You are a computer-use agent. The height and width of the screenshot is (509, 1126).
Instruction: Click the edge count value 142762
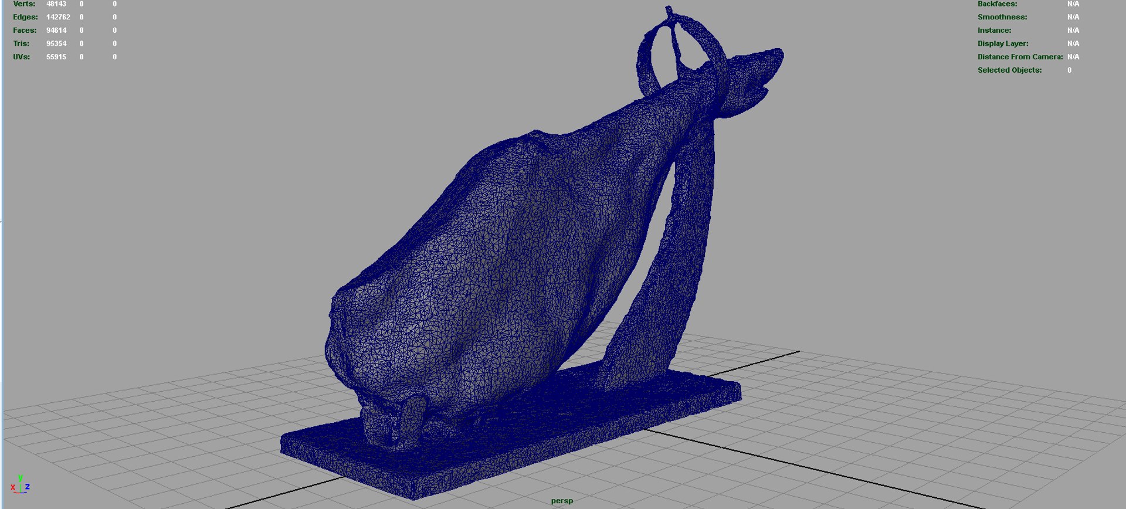58,17
